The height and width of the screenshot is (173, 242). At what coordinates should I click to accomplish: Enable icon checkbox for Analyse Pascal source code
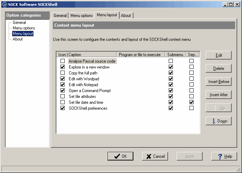tap(63, 61)
